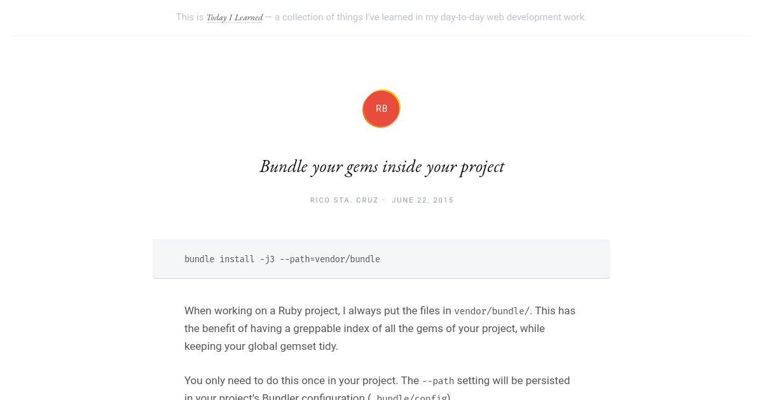Click the inline vendor/bundle/ code text

(x=491, y=311)
